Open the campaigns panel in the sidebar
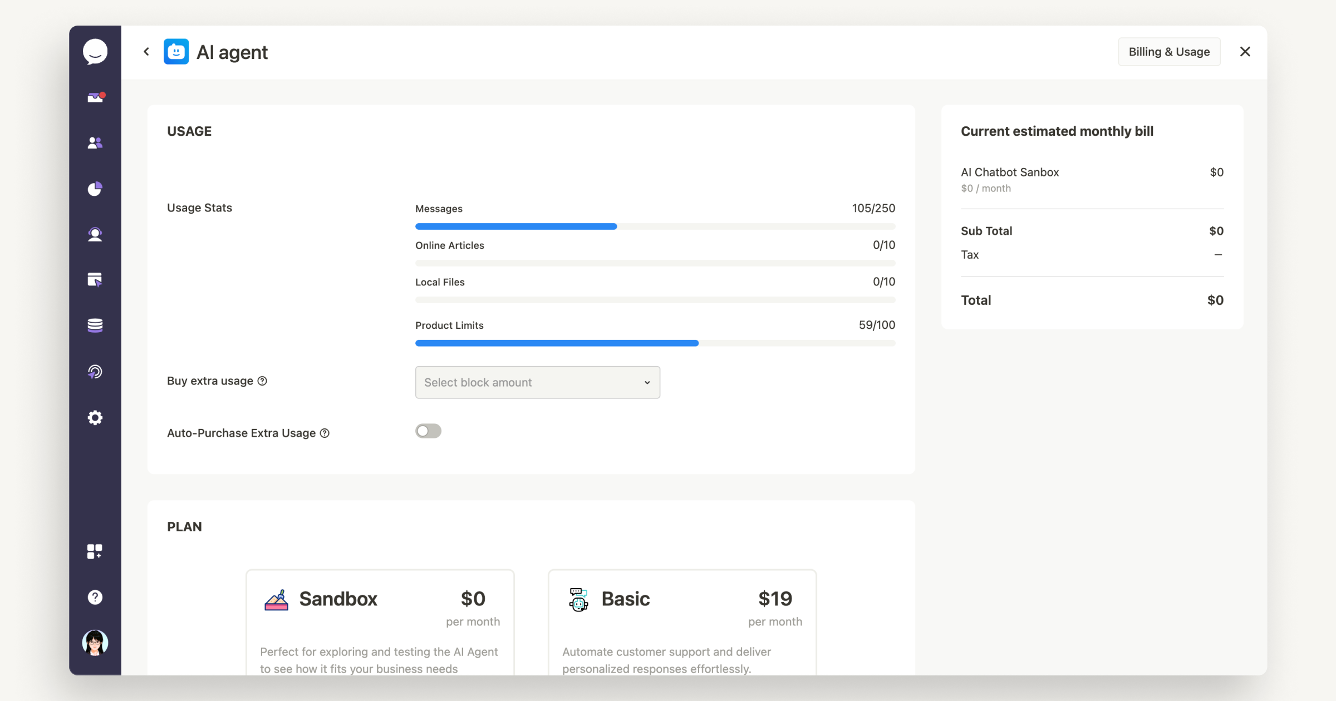This screenshot has width=1336, height=701. (95, 280)
